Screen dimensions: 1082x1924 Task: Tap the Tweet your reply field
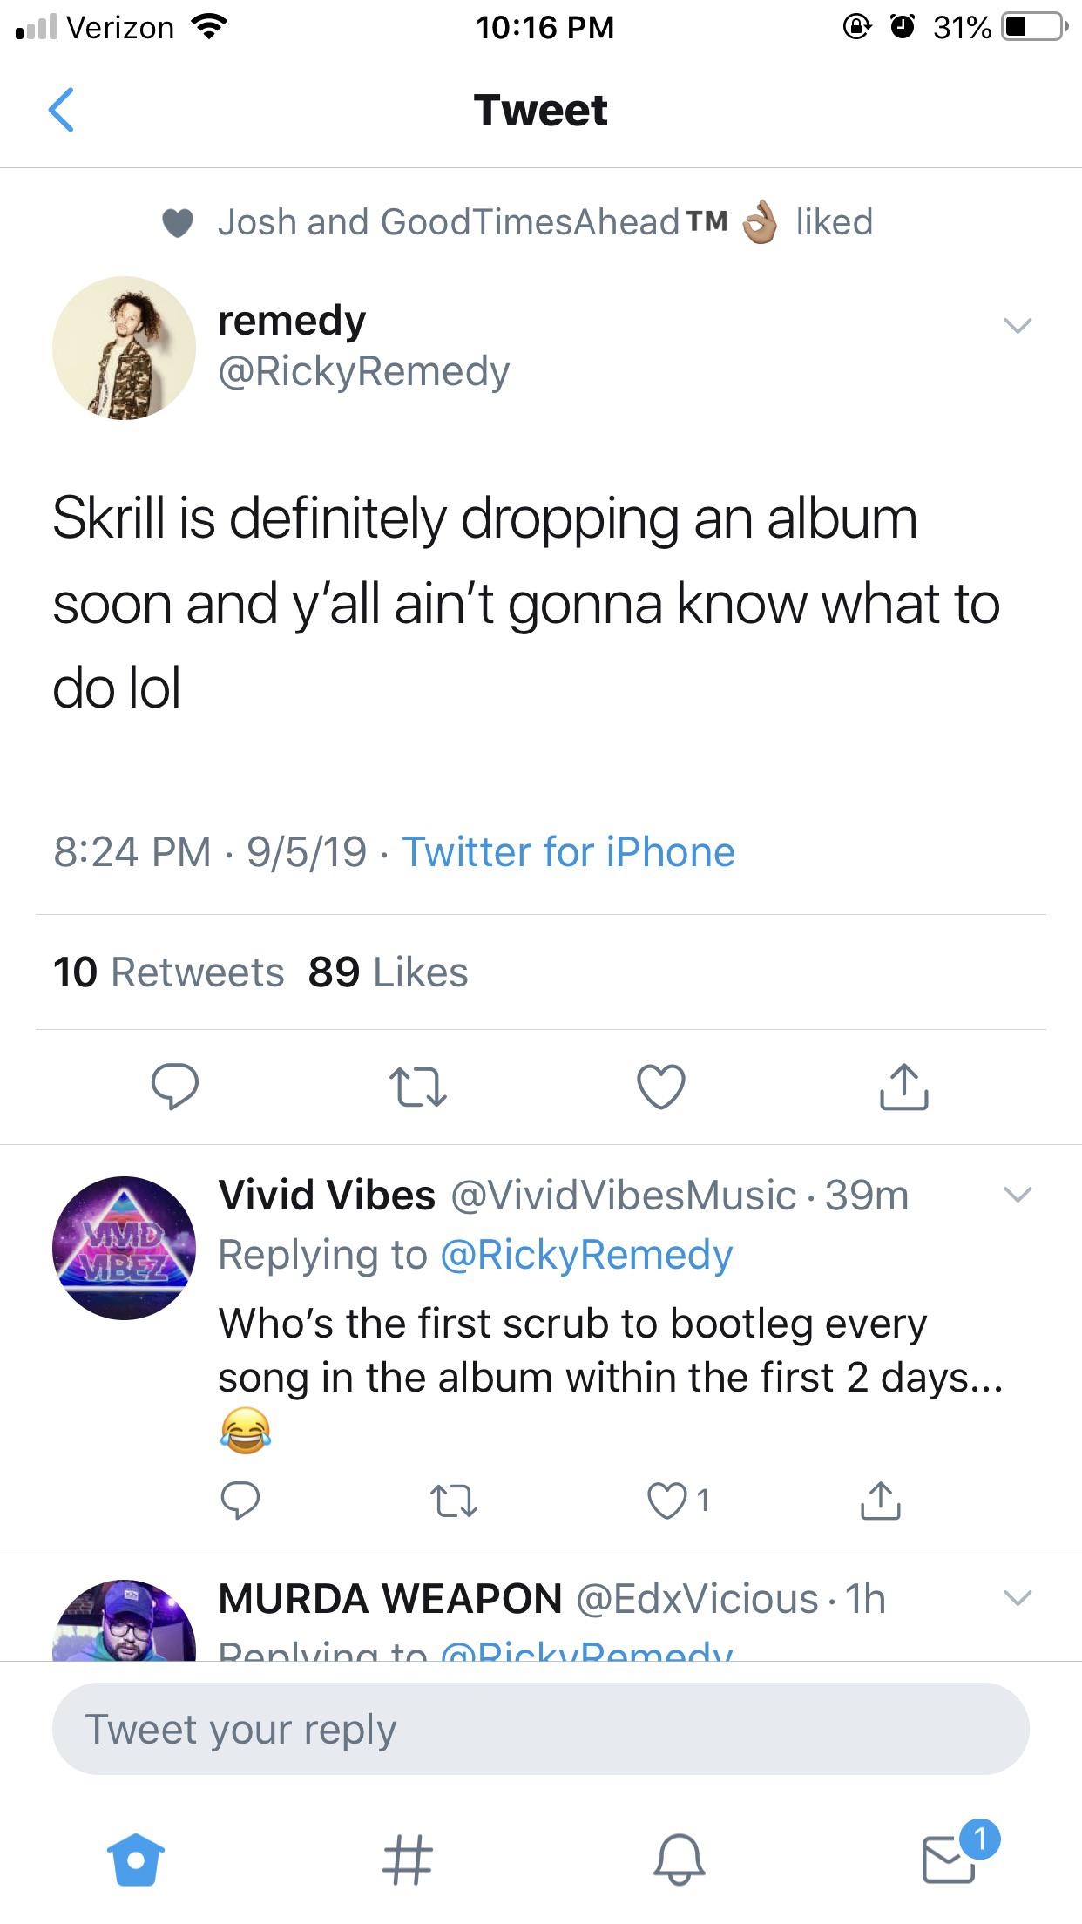(x=540, y=1729)
